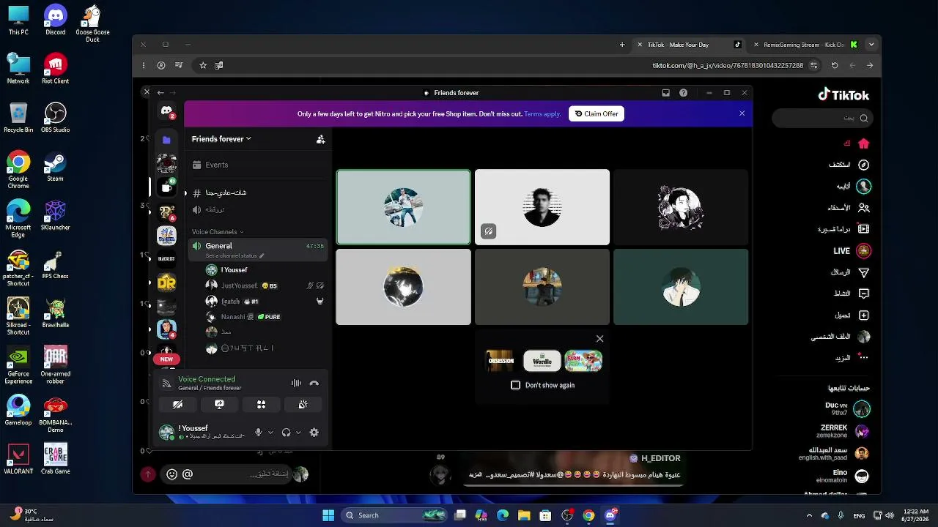Open Discord inbox icon in title bar

click(x=665, y=93)
